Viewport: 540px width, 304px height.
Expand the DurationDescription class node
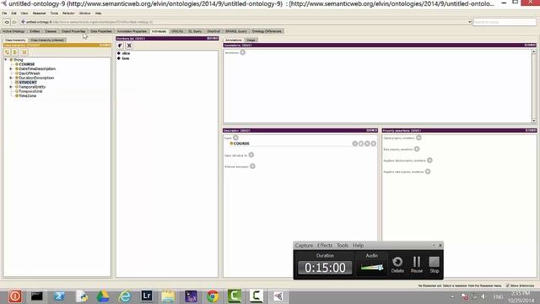[x=11, y=78]
